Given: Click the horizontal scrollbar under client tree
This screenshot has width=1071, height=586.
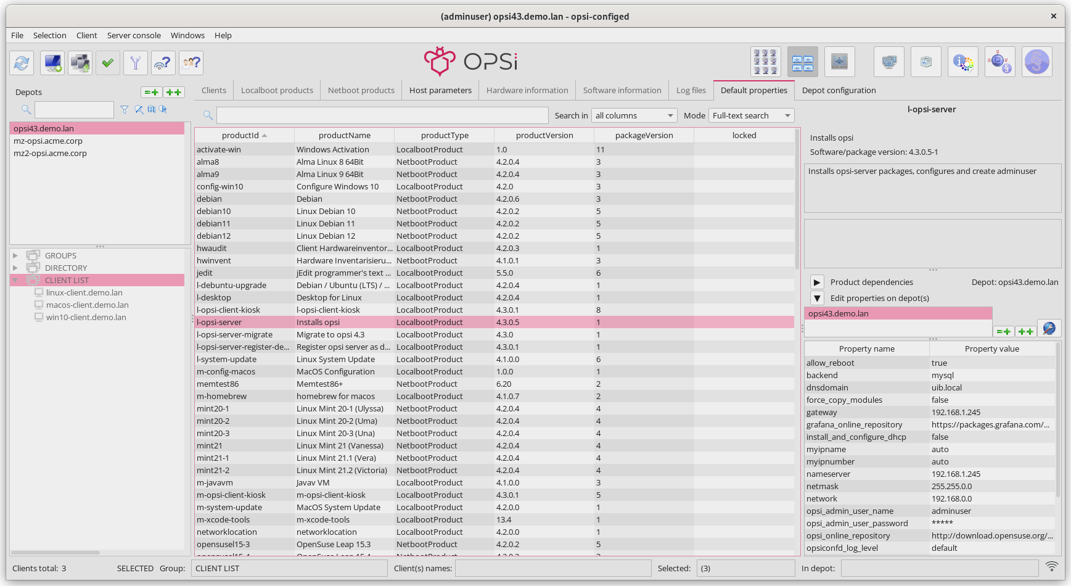Looking at the screenshot, I should click(x=55, y=552).
